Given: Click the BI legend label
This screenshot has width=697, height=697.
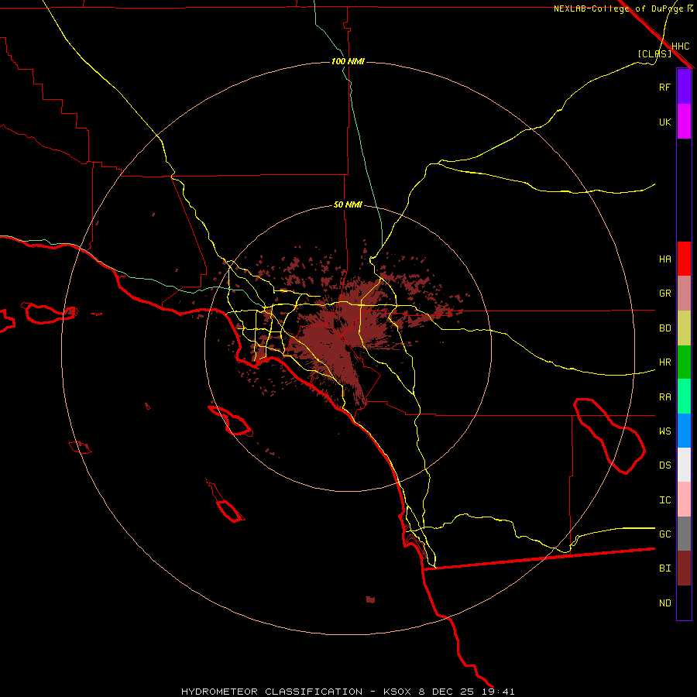Looking at the screenshot, I should (664, 568).
